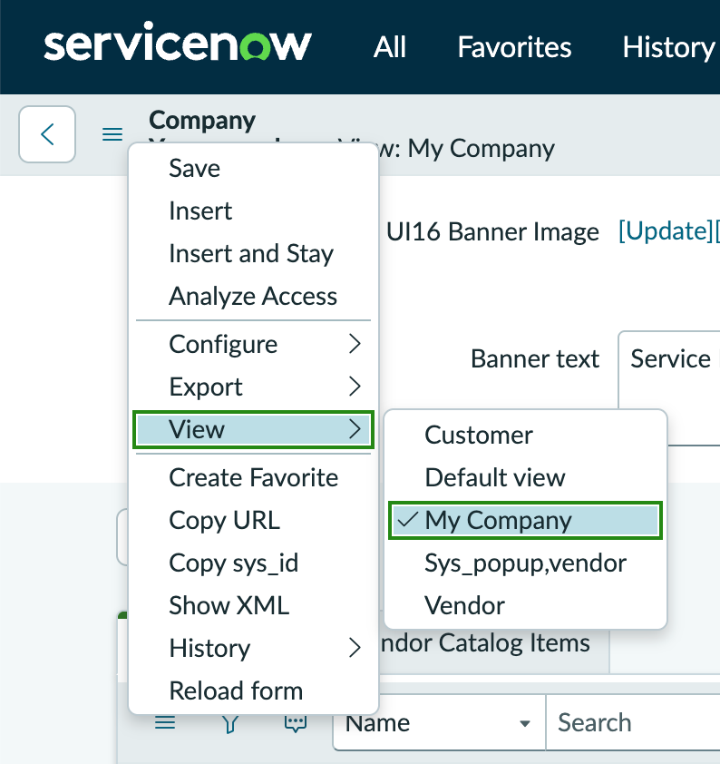
Task: Select the checked My Company view
Action: [525, 521]
